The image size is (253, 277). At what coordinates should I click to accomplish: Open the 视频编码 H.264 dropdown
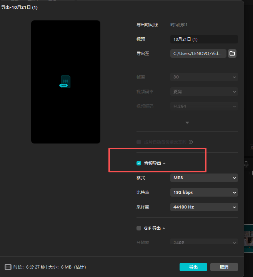click(204, 106)
